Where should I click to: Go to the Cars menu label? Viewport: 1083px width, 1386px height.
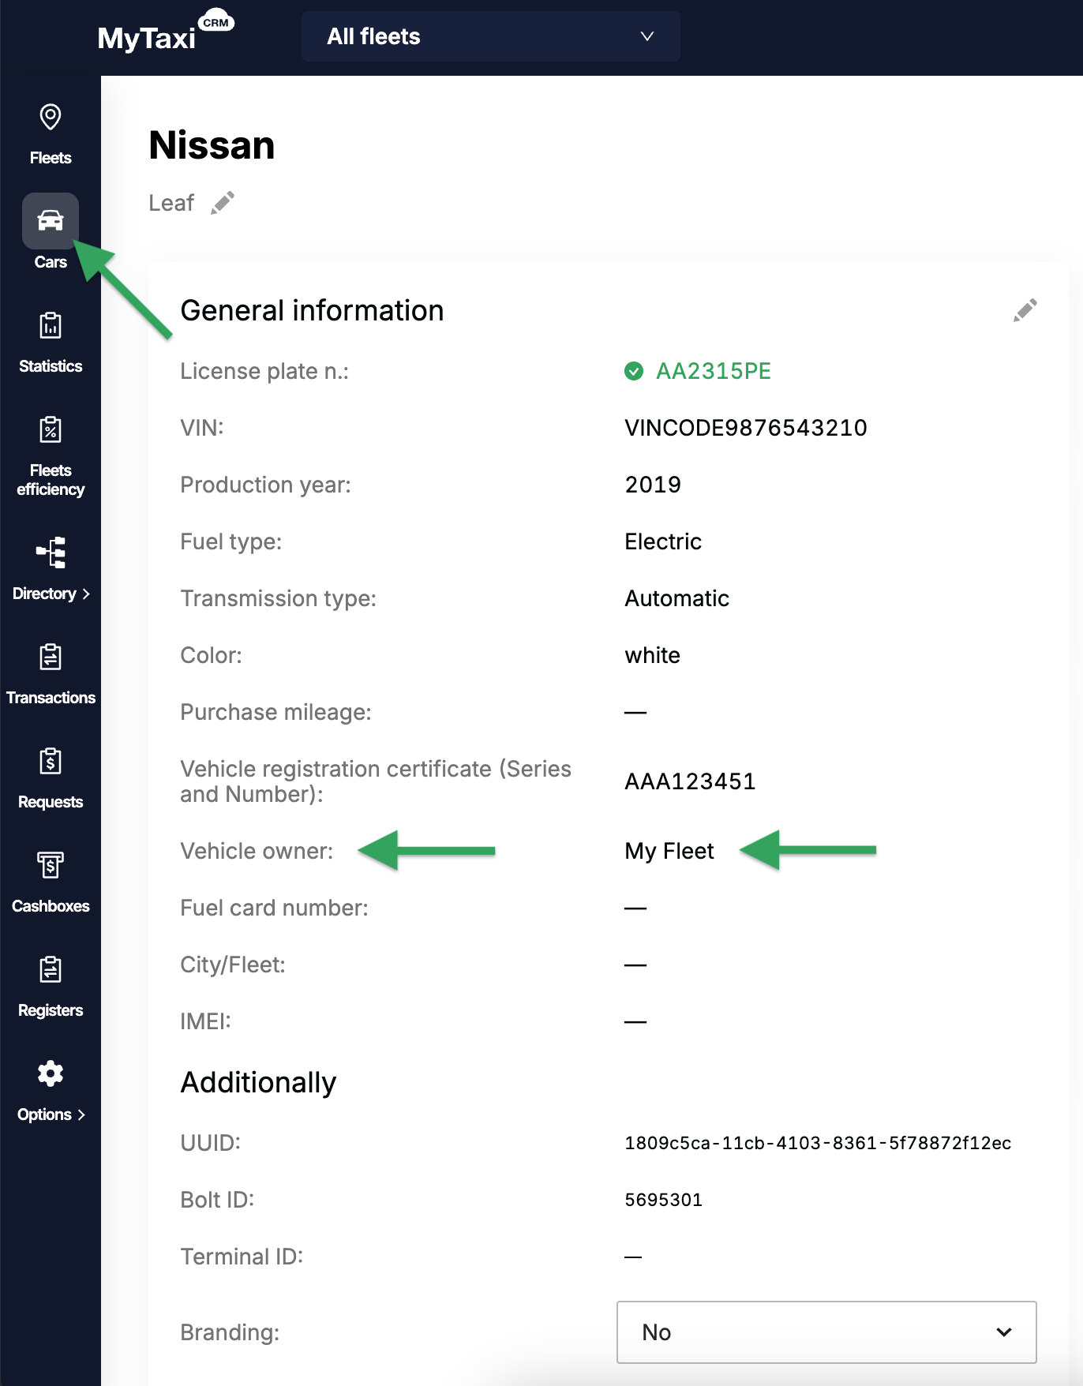pos(51,262)
